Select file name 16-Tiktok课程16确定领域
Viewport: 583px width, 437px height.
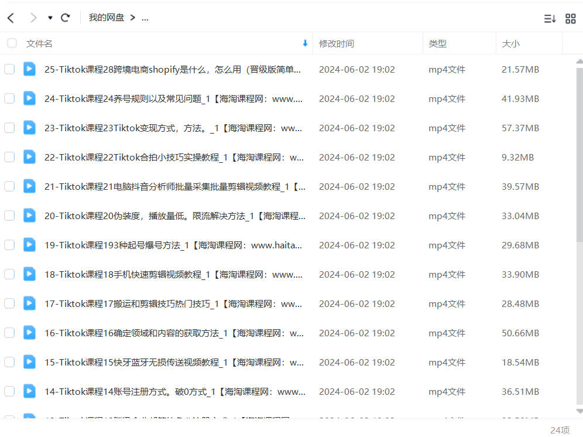(x=174, y=333)
